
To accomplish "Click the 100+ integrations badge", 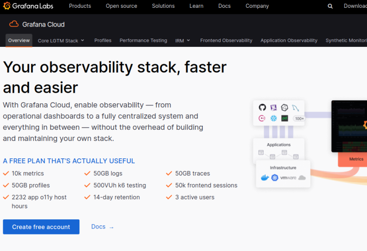I will point(299,118).
